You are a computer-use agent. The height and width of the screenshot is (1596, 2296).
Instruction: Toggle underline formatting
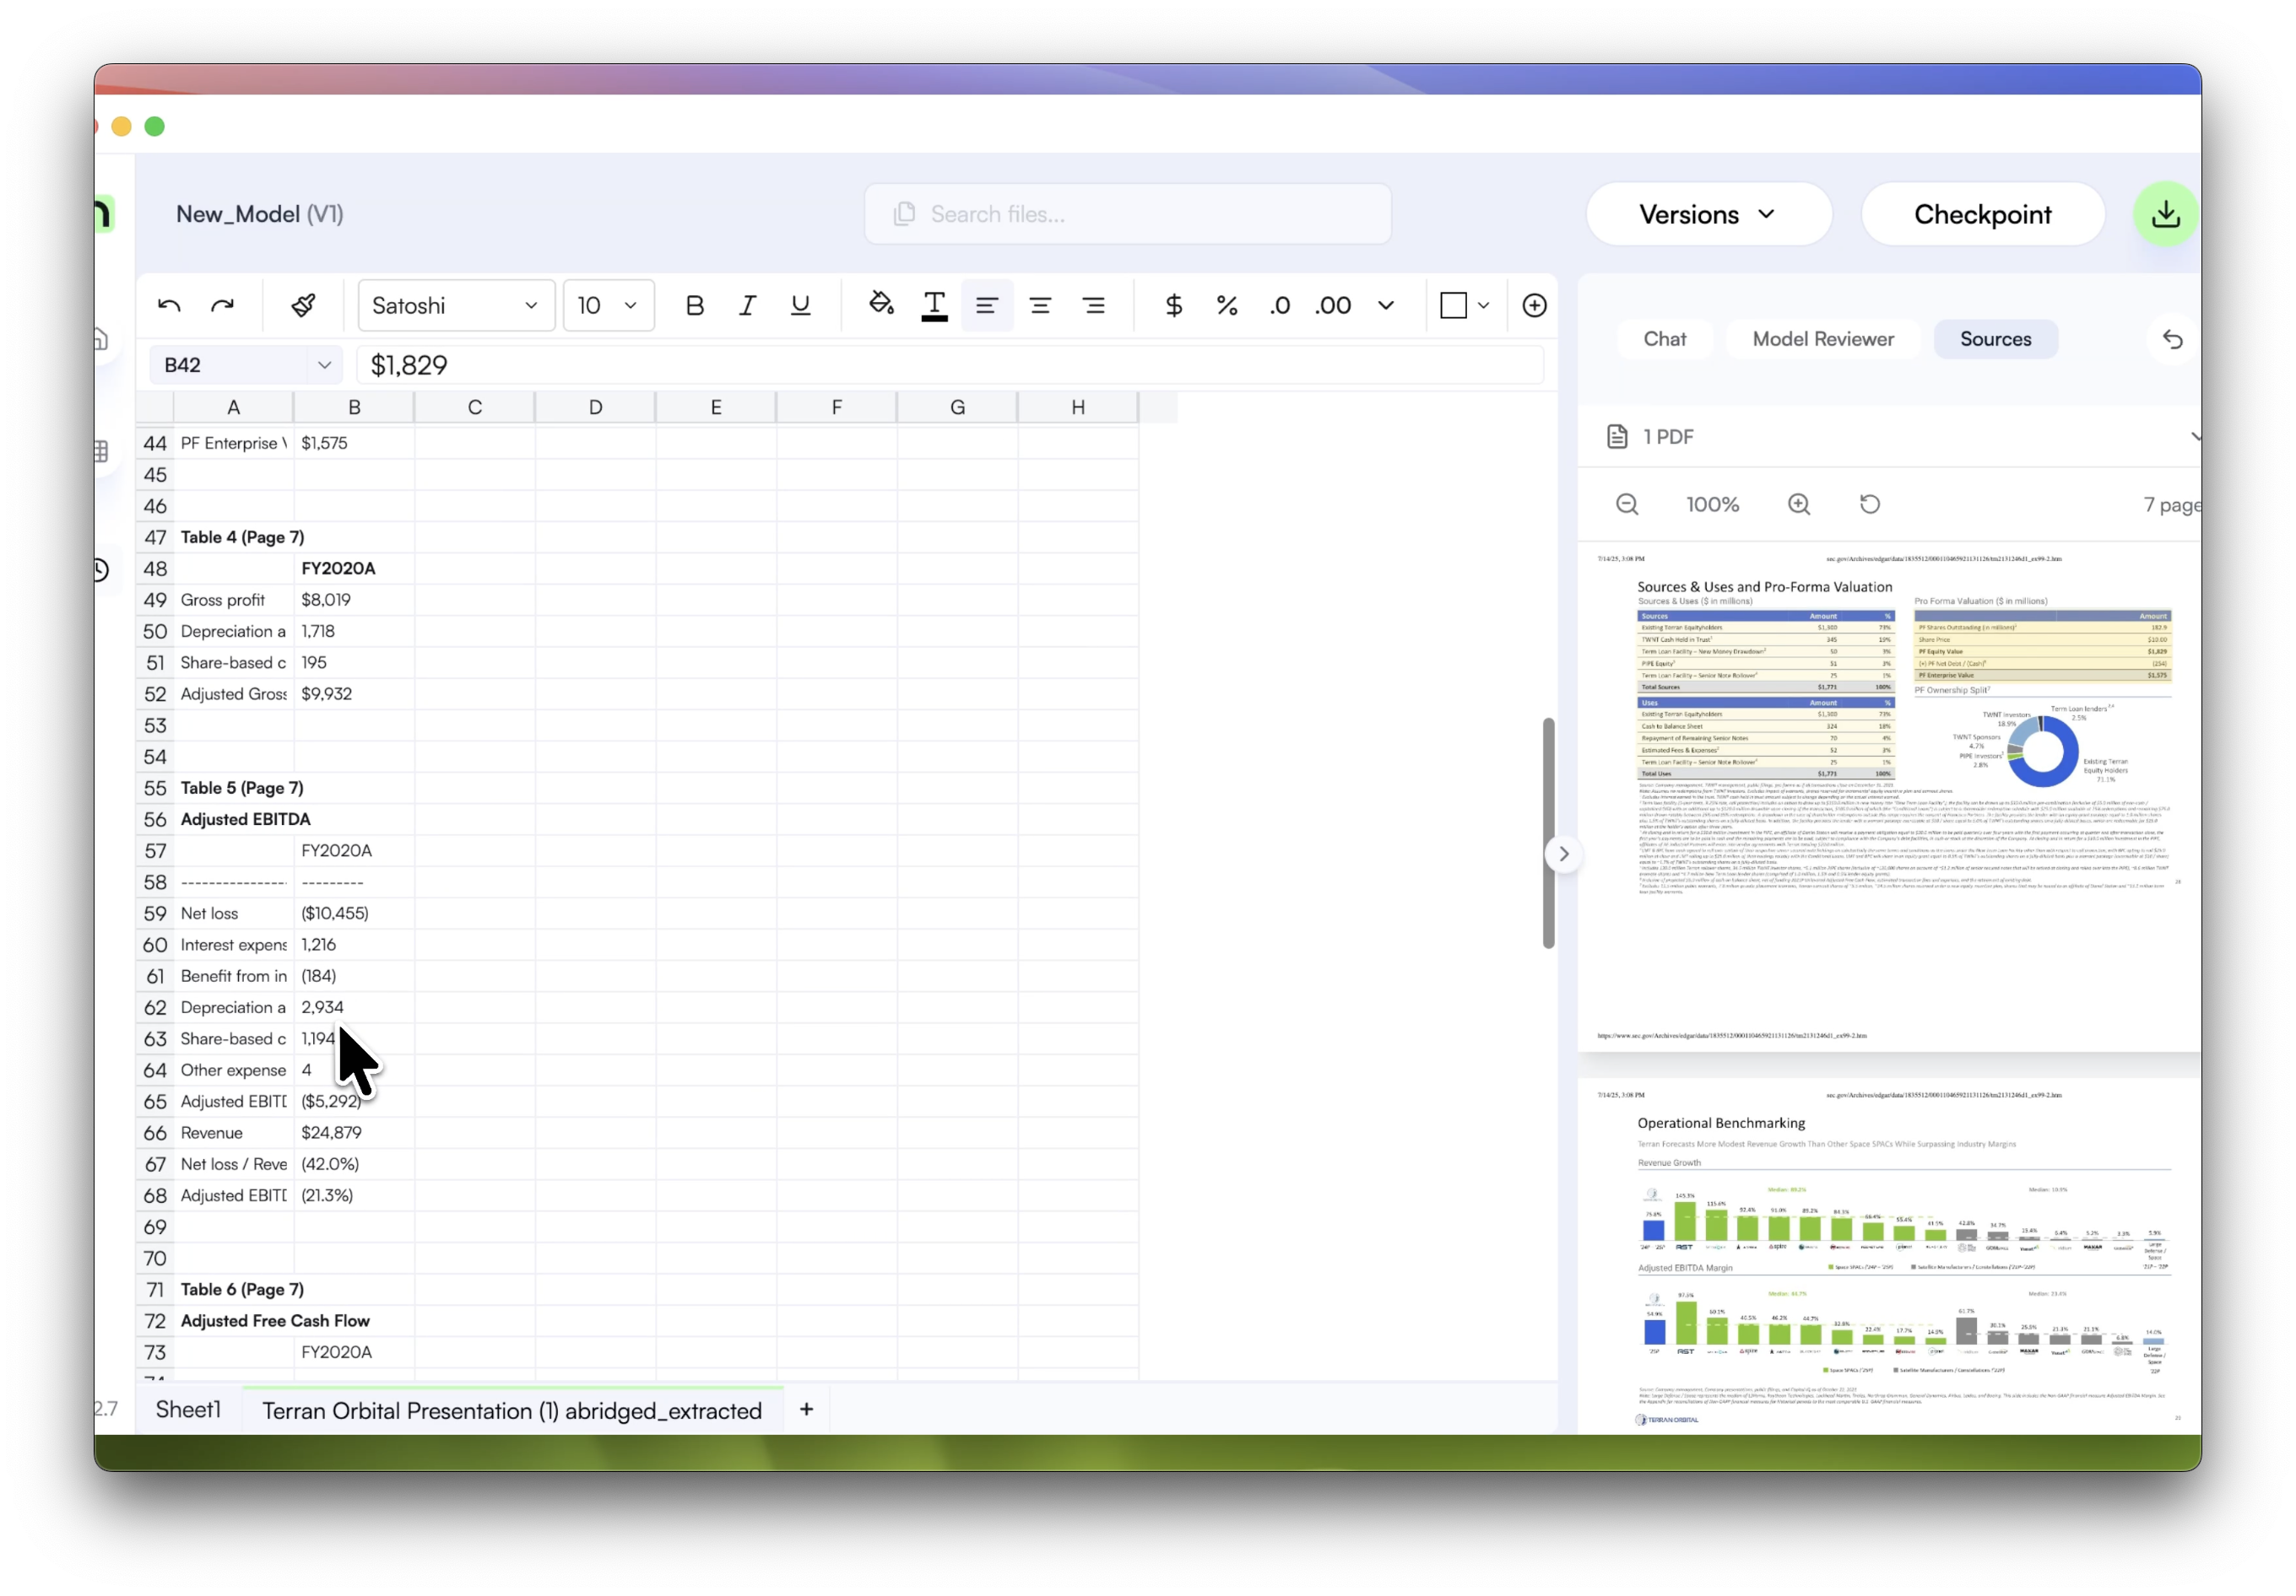pyautogui.click(x=800, y=306)
